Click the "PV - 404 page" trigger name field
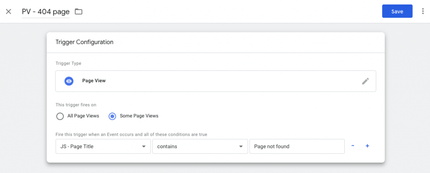The width and height of the screenshot is (430, 173). click(x=46, y=12)
